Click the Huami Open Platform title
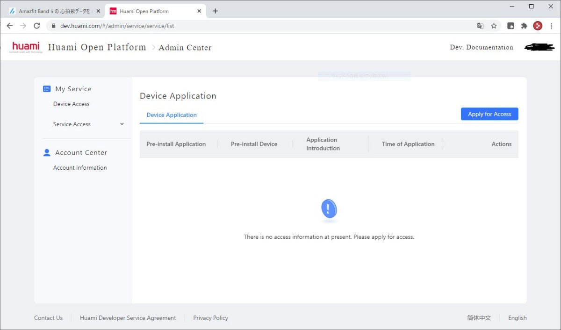 (x=97, y=47)
